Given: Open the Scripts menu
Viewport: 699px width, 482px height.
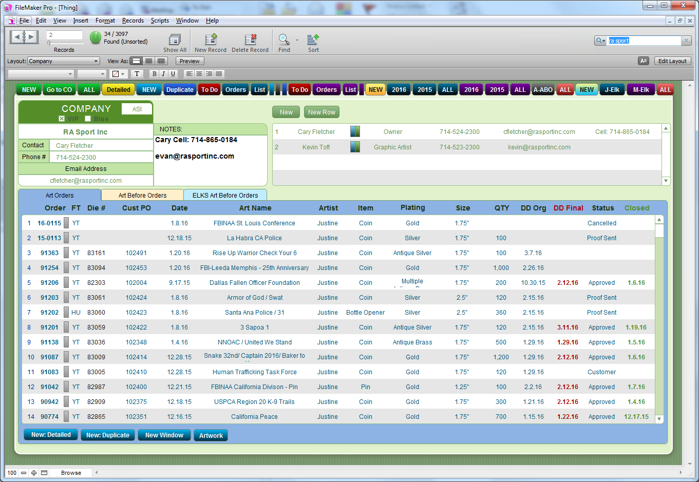Looking at the screenshot, I should pyautogui.click(x=160, y=21).
